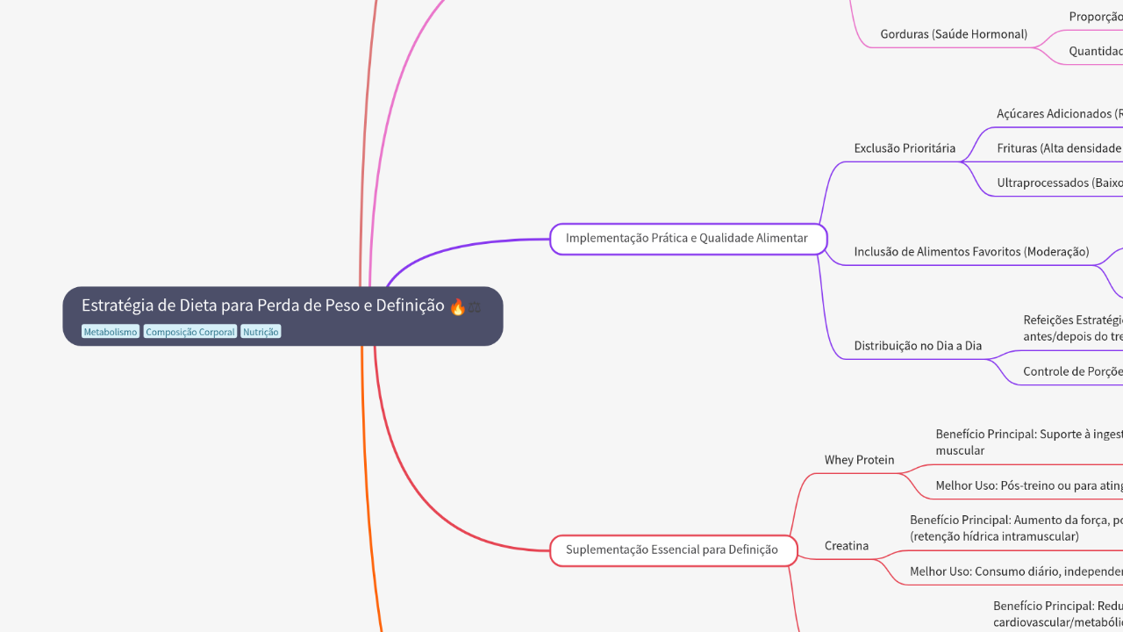The width and height of the screenshot is (1123, 632).
Task: Click the Whey Protein node
Action: tap(859, 459)
